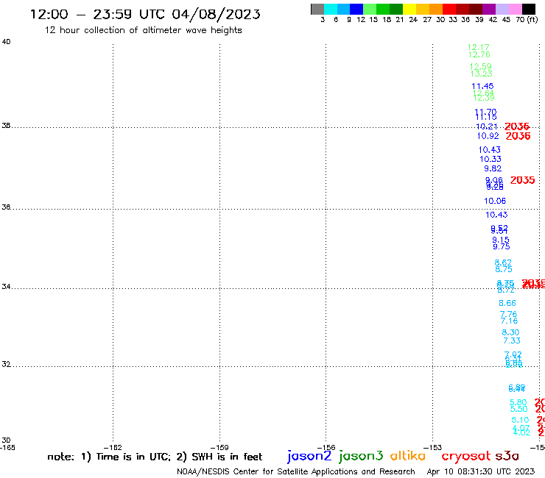Click subtitle "12 hour collection of altimeter wave heights"
545x478 pixels.
point(143,30)
